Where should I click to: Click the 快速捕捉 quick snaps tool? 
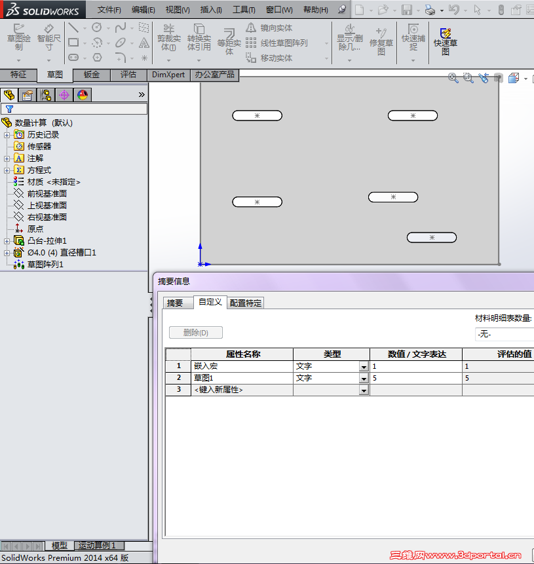pos(413,37)
